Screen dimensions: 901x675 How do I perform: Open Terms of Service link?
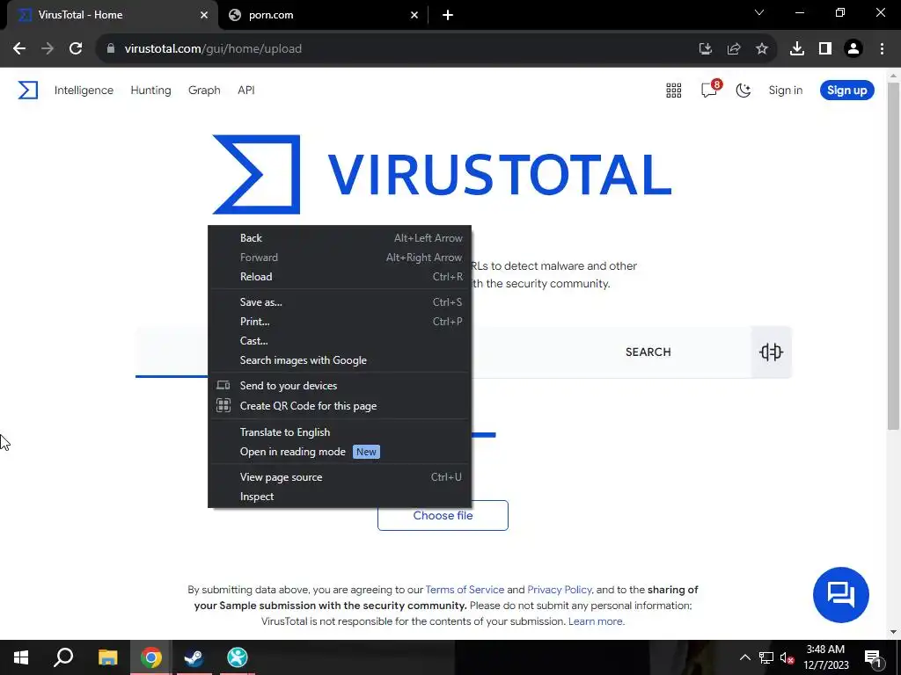point(465,590)
